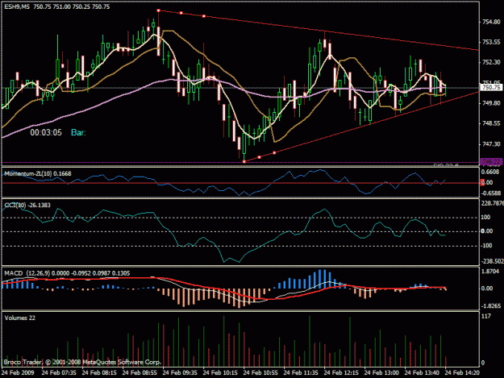Click the -100 level on CCI scale
This screenshot has height=378, width=504.
(486, 246)
